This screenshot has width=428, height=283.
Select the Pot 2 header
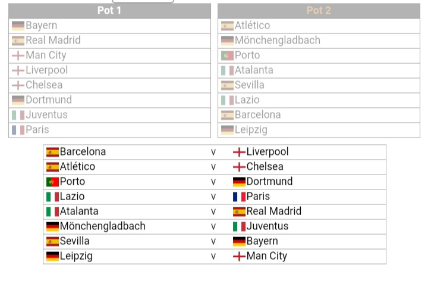[x=319, y=11]
